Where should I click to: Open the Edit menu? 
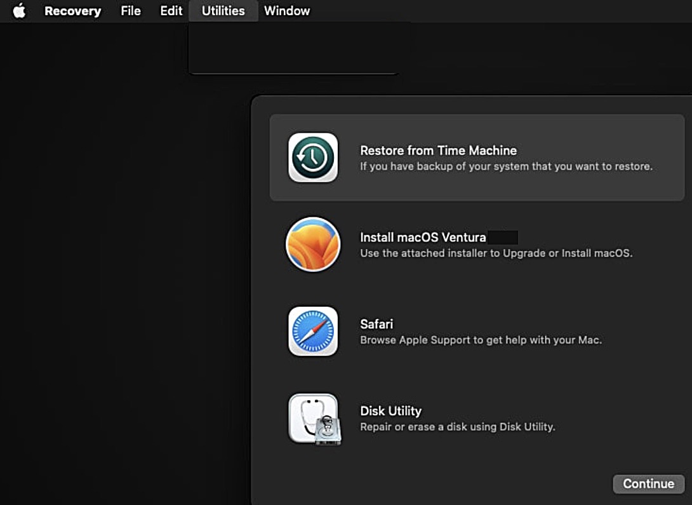[171, 11]
